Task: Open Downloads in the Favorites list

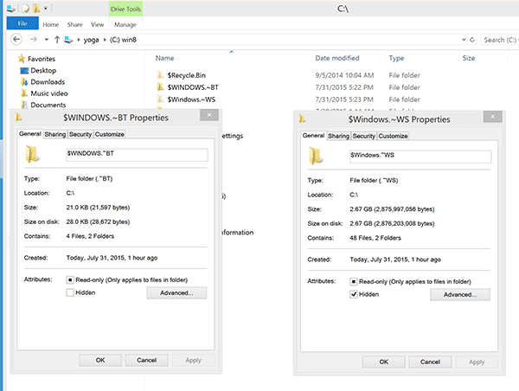Action: [x=48, y=82]
